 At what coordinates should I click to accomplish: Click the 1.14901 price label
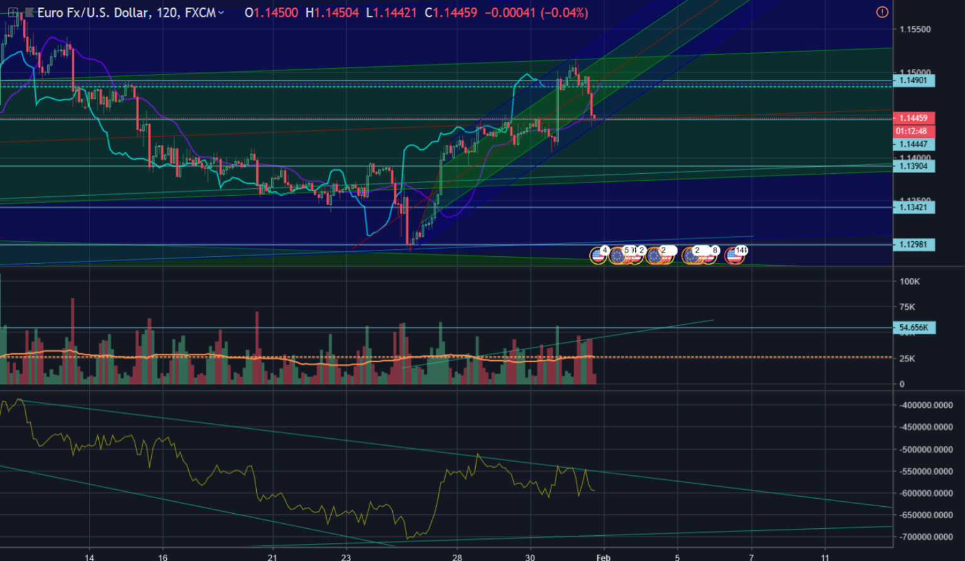click(913, 81)
